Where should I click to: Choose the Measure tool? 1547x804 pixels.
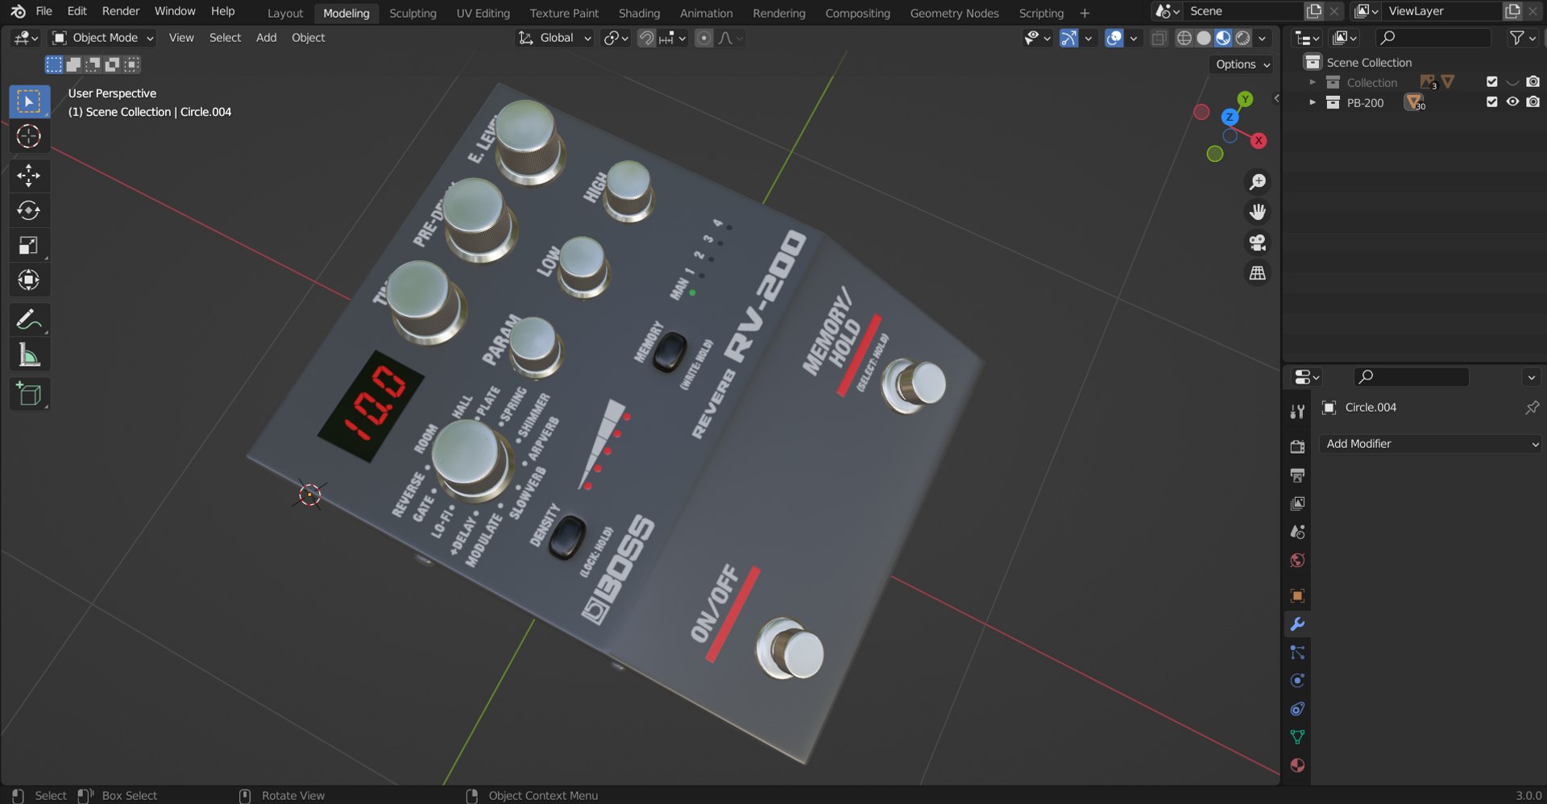(29, 354)
